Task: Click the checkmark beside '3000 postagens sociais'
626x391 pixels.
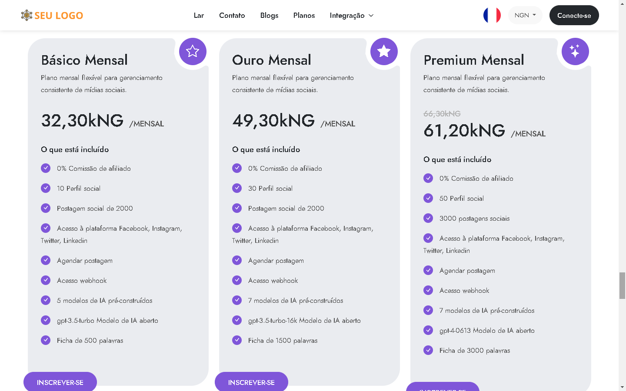Action: [x=428, y=218]
